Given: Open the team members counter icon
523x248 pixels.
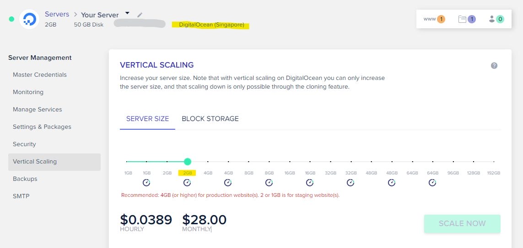Looking at the screenshot, I should (x=496, y=19).
